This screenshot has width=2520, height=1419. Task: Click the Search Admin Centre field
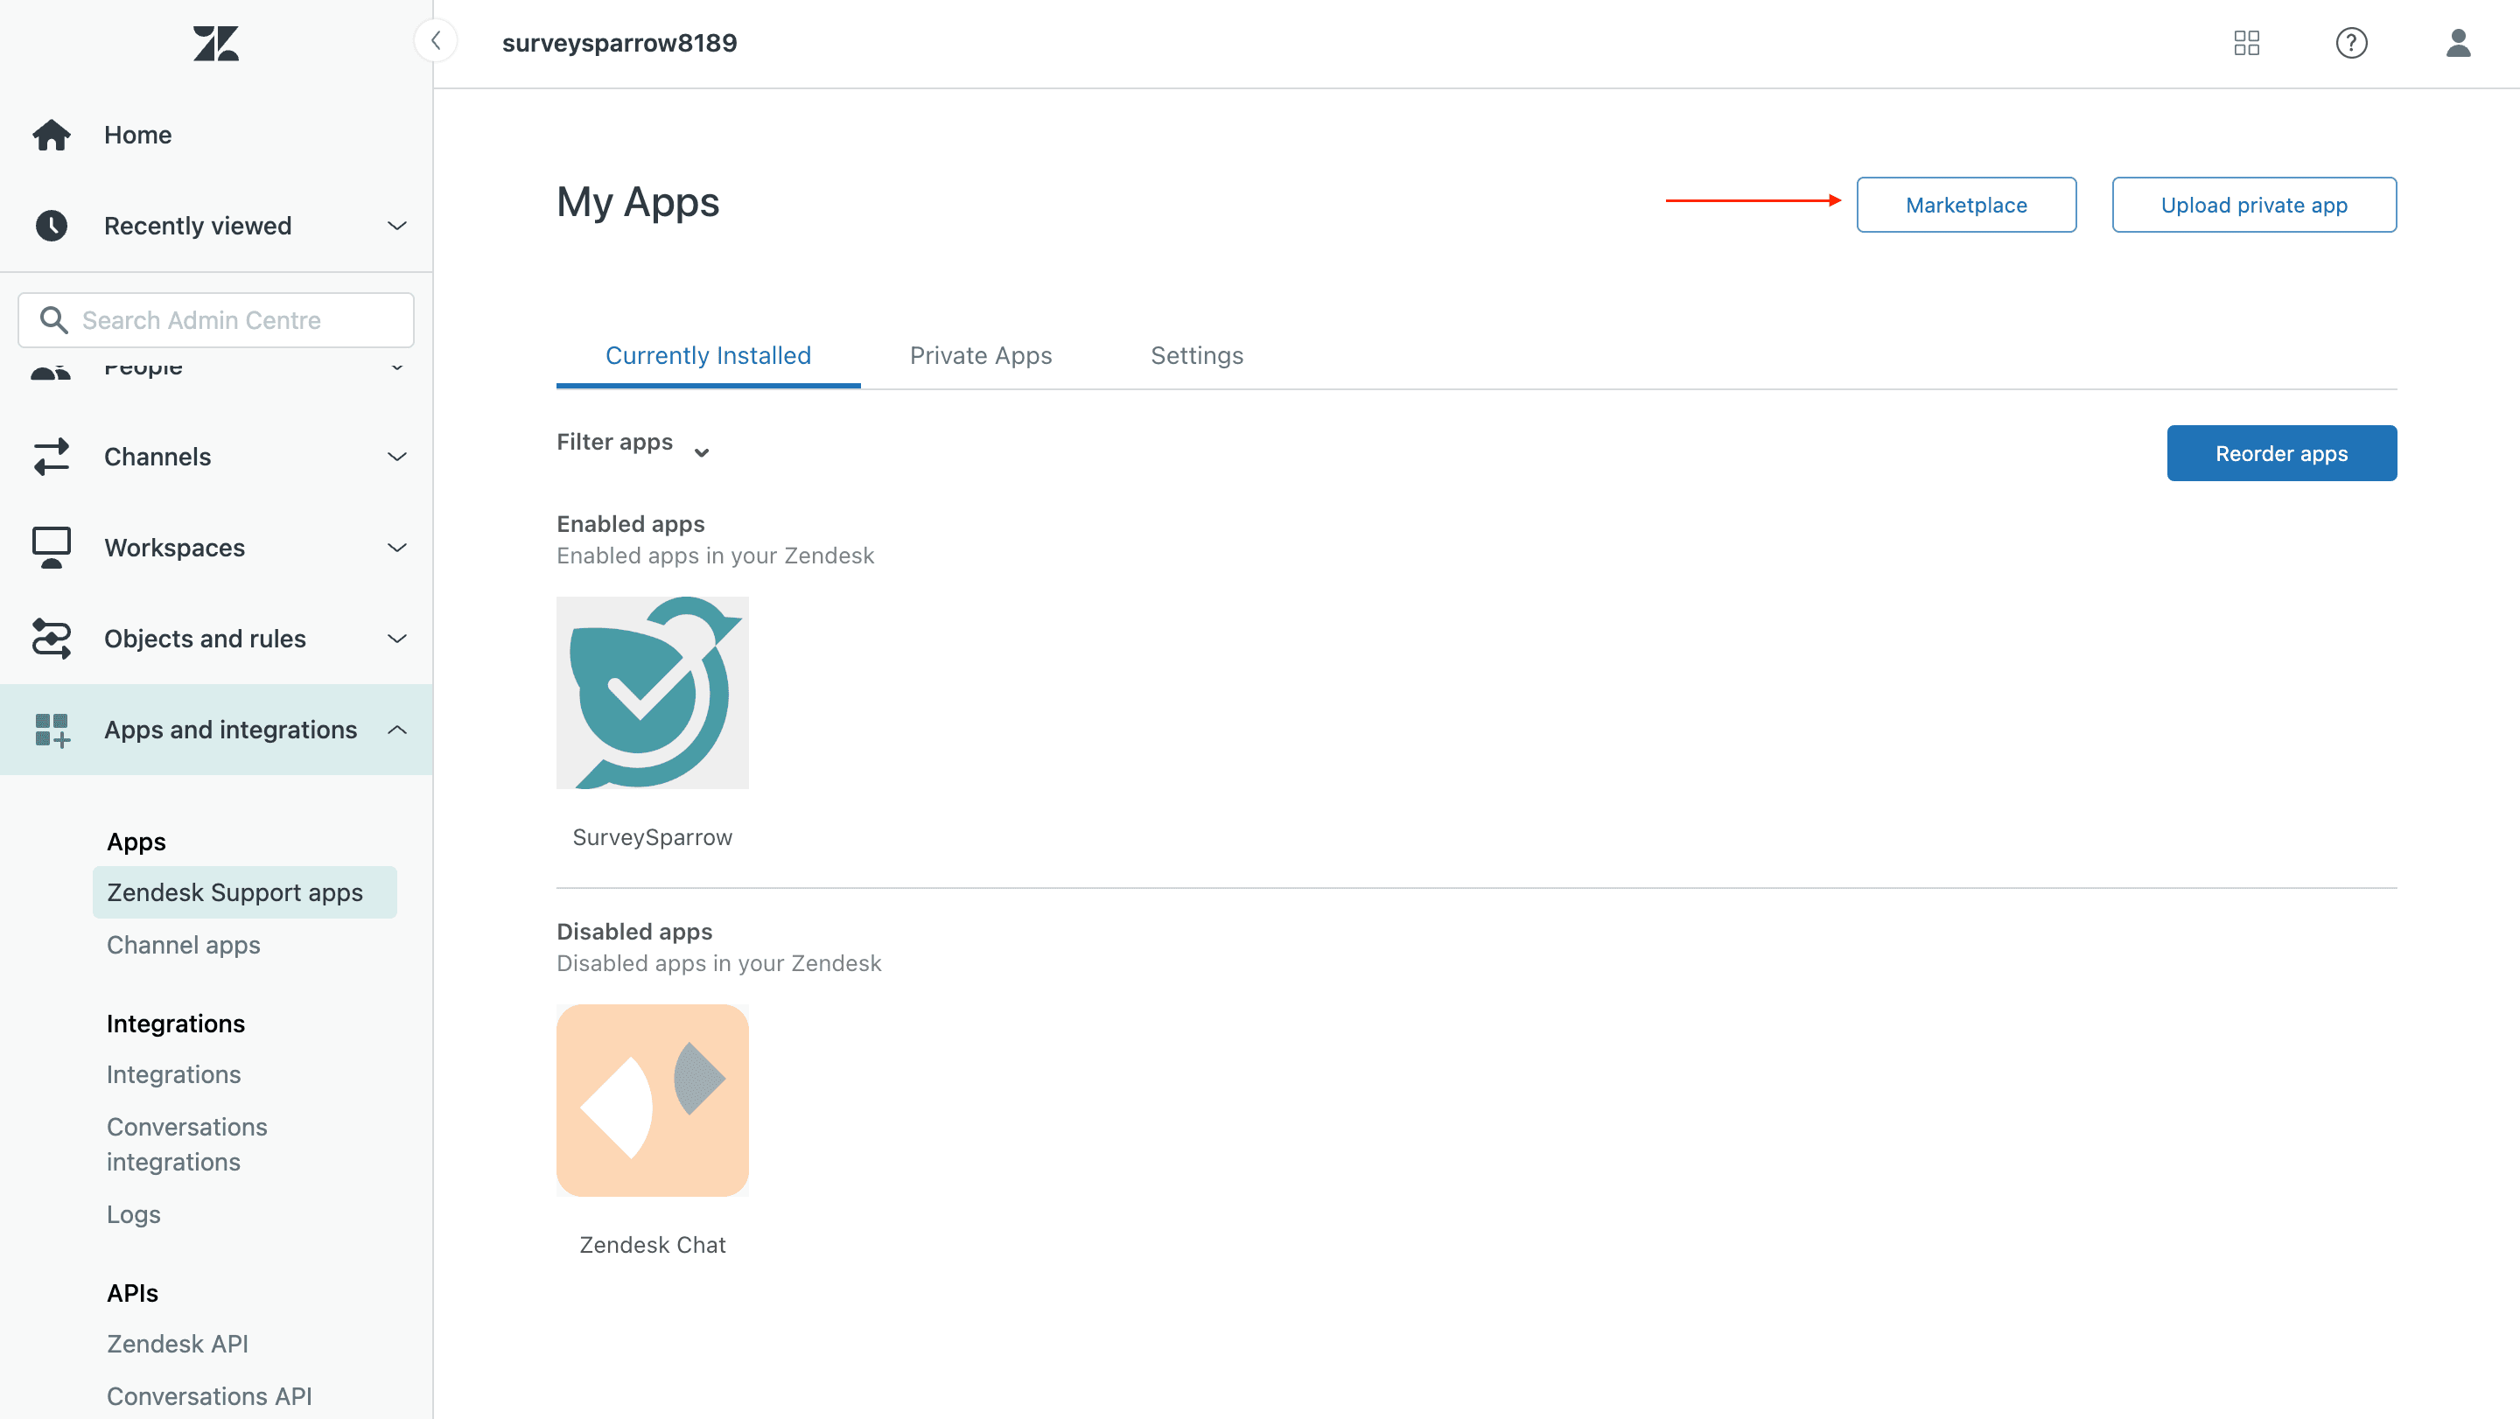pyautogui.click(x=215, y=320)
